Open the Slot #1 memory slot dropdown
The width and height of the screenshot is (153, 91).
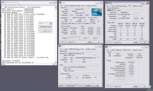click(116, 10)
